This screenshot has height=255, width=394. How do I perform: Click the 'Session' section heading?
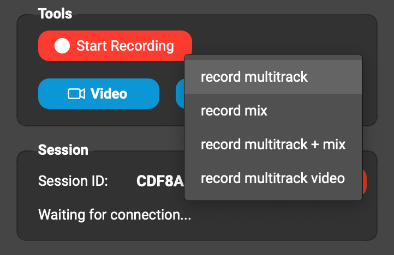point(63,149)
